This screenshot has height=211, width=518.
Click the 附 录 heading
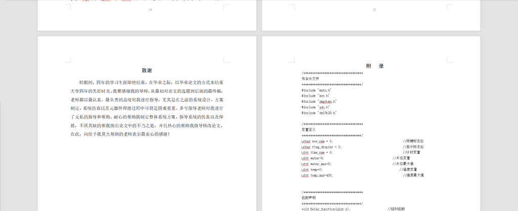375,66
